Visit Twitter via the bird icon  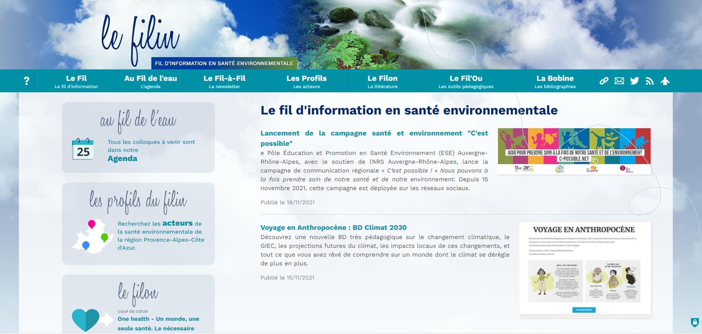point(635,80)
